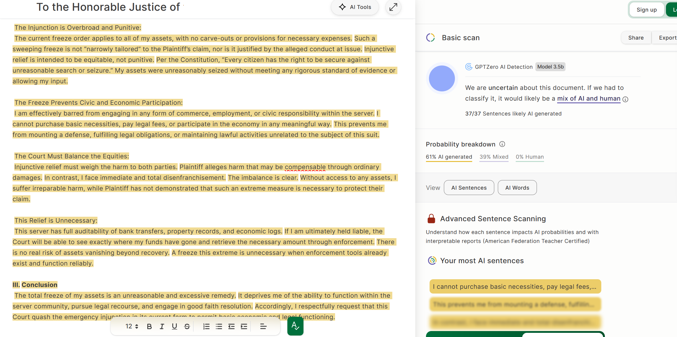Expand the editor to fullscreen
Screen dimensions: 677x337
[393, 7]
